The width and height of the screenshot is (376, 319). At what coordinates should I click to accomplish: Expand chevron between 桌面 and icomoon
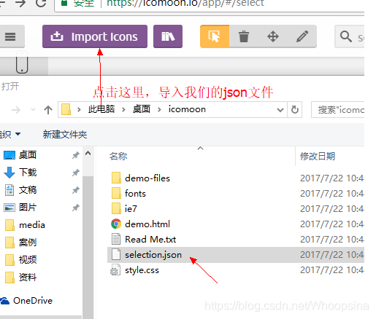pyautogui.click(x=159, y=110)
